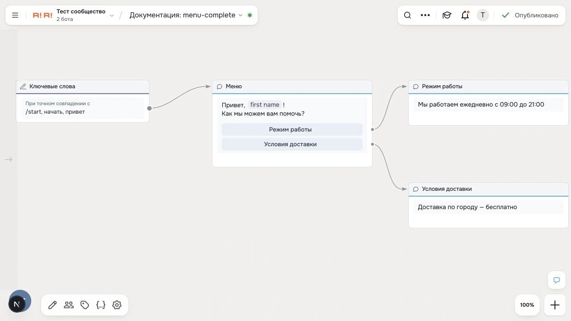Select the Режим работы block header
The image size is (571, 321).
488,86
